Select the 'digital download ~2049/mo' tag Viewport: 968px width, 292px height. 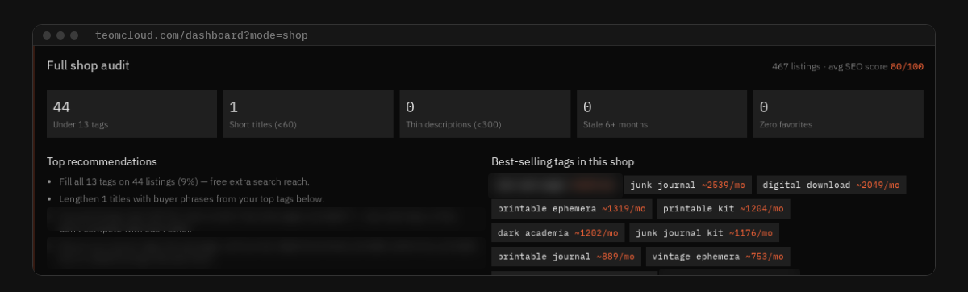tap(831, 185)
